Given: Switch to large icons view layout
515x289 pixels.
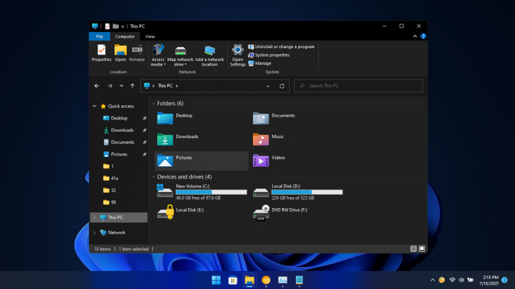Looking at the screenshot, I should tap(422, 249).
